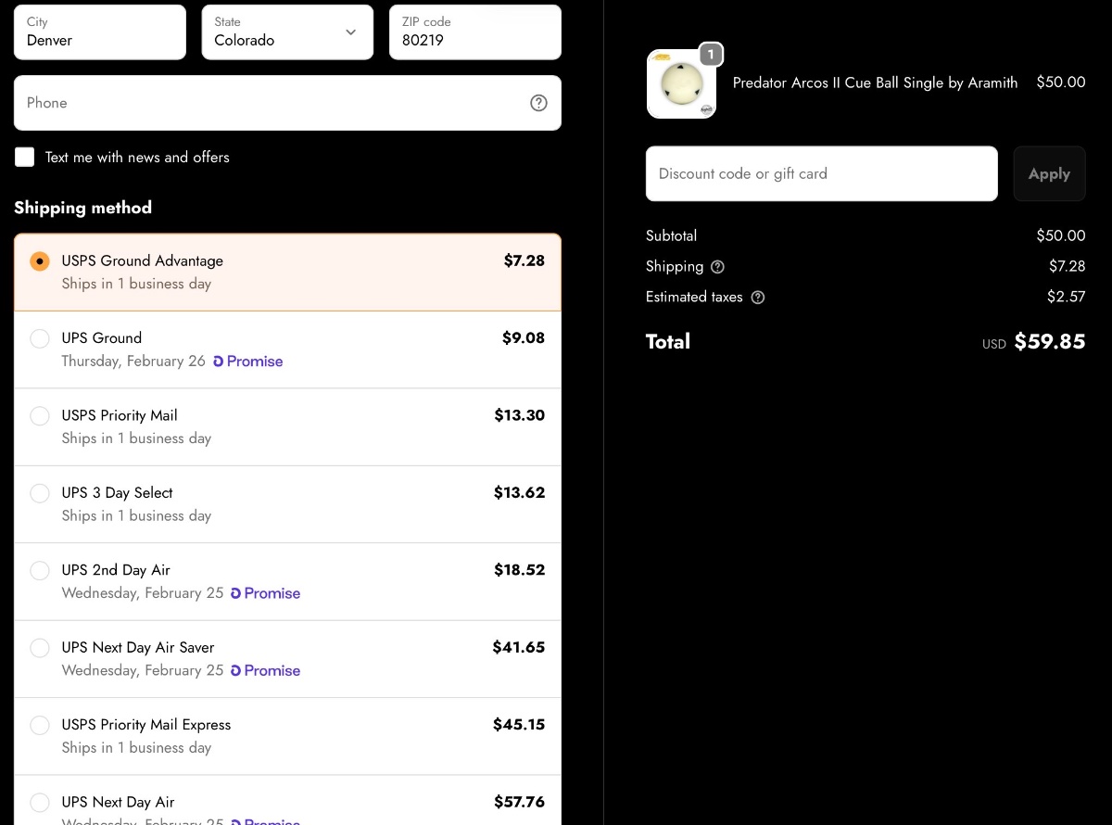Screen dimensions: 1112x825
Task: Click Promise badge under UPS Next Day Air Saver
Action: tap(266, 670)
